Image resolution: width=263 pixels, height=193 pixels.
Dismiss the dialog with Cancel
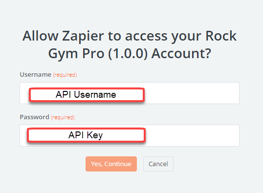tap(158, 164)
